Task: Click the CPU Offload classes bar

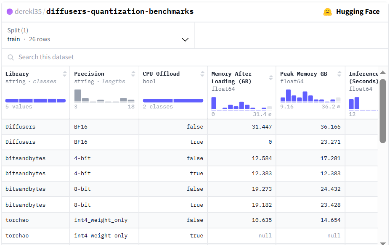Action: 173,100
